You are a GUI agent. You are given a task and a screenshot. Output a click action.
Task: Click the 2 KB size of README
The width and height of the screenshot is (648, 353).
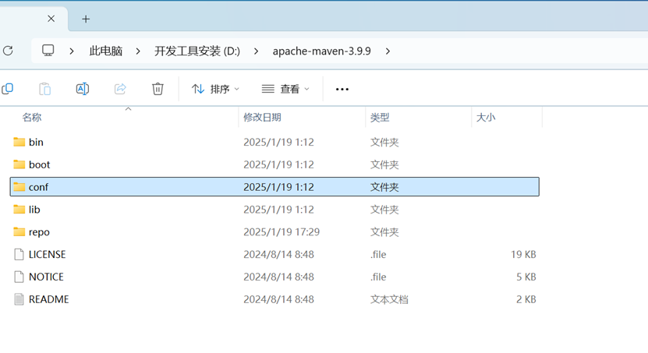(526, 299)
